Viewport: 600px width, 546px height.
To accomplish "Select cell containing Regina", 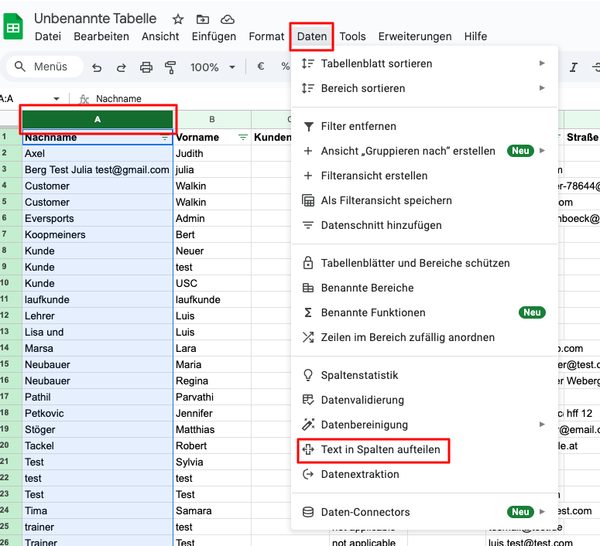I will pos(212,380).
